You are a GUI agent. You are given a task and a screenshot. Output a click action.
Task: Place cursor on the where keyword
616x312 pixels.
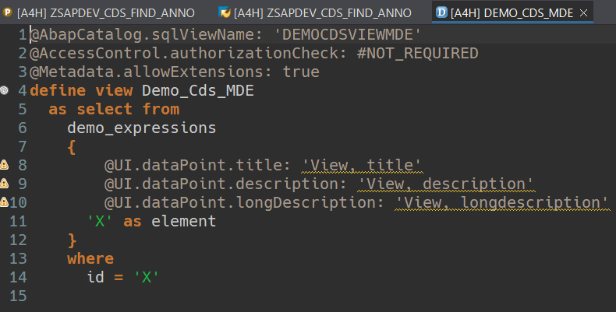point(90,258)
